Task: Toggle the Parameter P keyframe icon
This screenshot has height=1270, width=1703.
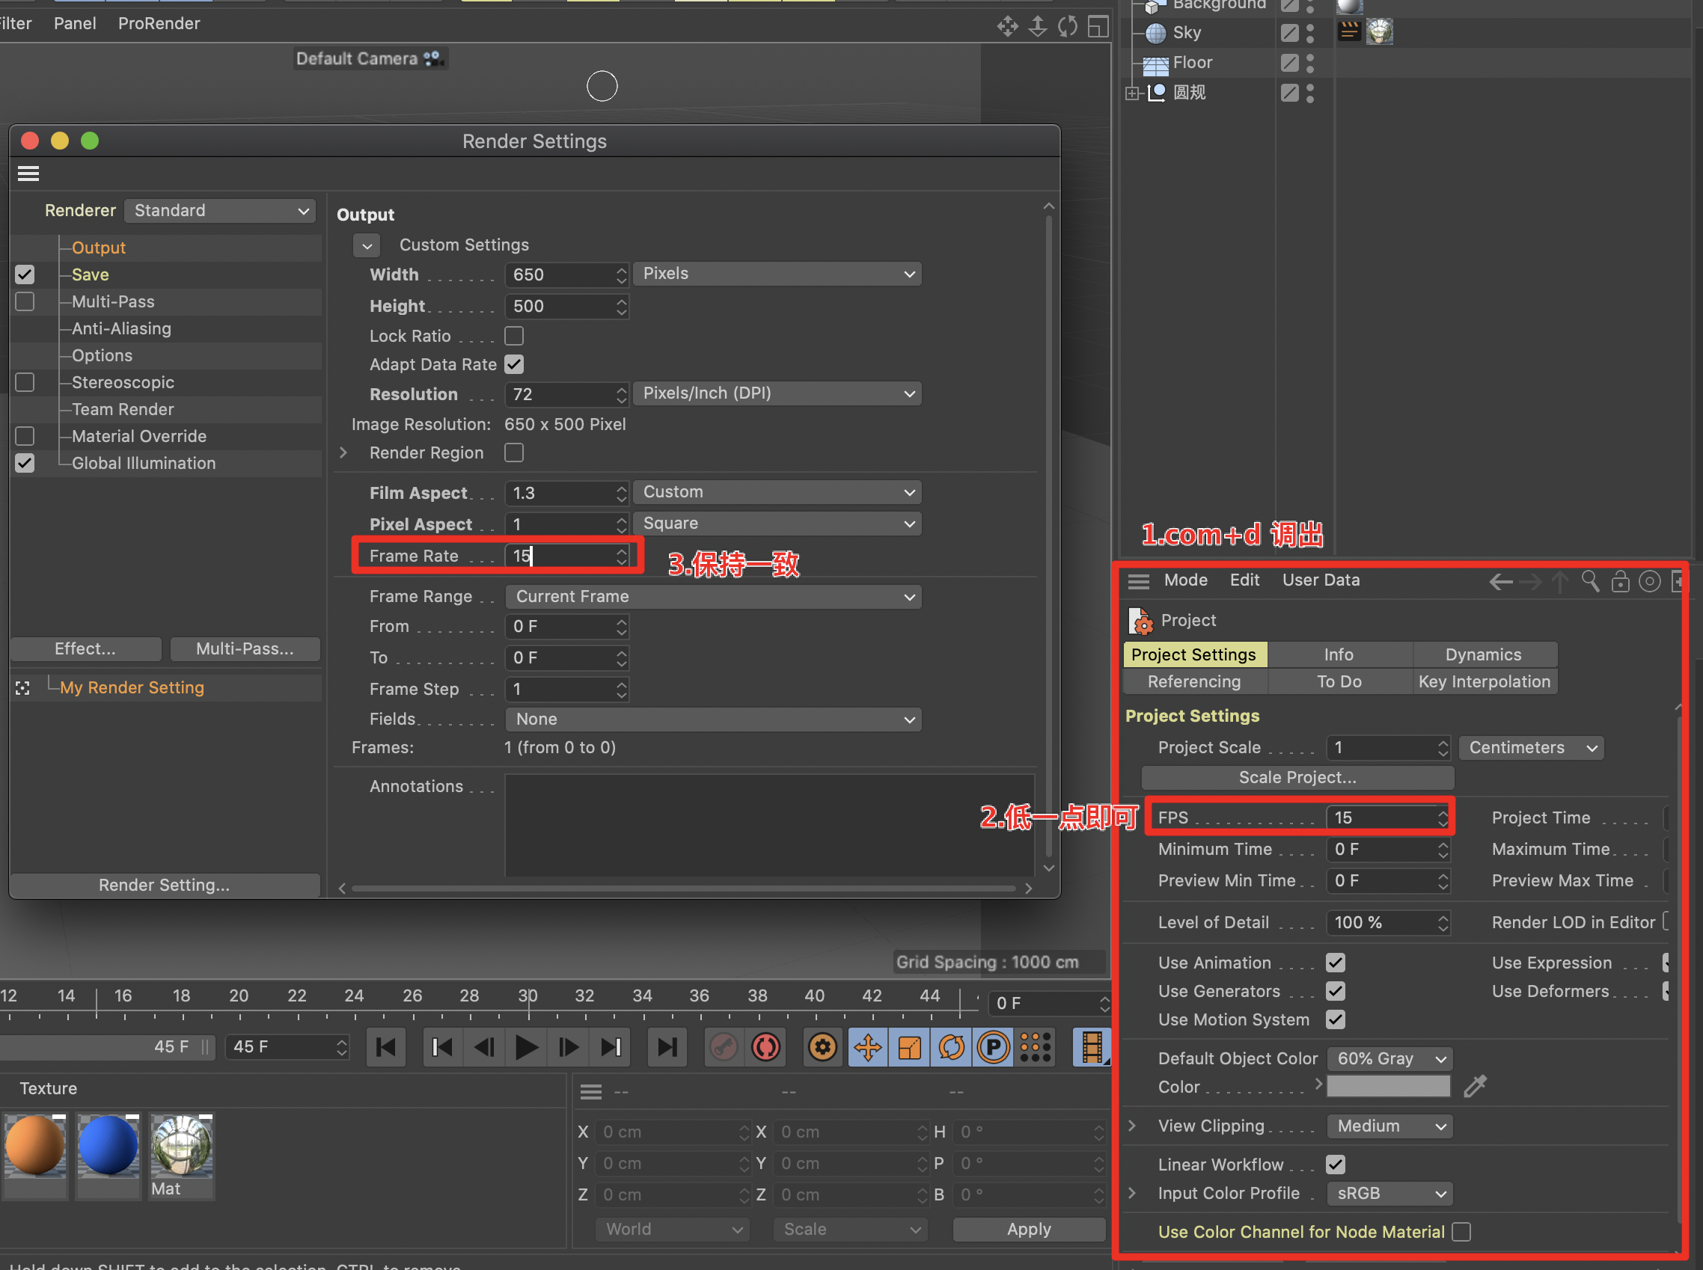Action: coord(994,1047)
